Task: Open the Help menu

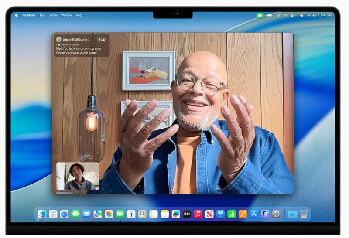Action: click(x=79, y=15)
